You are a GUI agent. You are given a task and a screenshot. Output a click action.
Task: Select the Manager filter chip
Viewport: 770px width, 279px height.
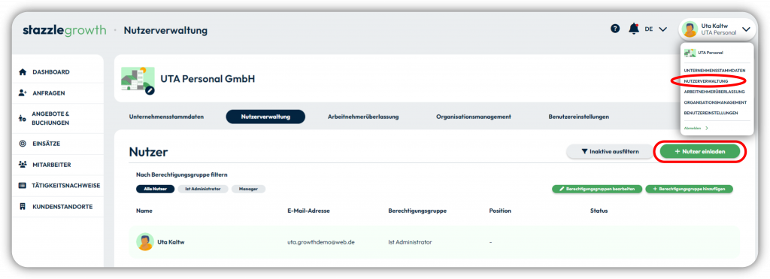click(248, 189)
